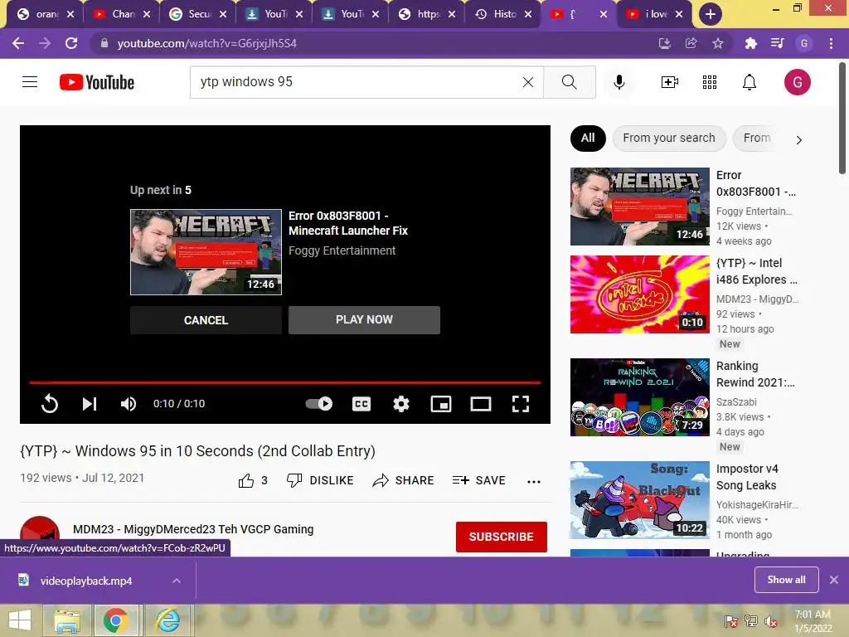Show more chips with the right chevron
The height and width of the screenshot is (637, 849).
coord(798,139)
